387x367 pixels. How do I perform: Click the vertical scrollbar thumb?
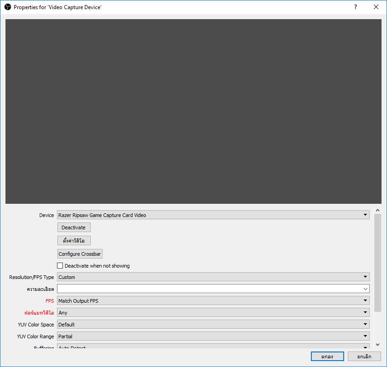click(377, 262)
